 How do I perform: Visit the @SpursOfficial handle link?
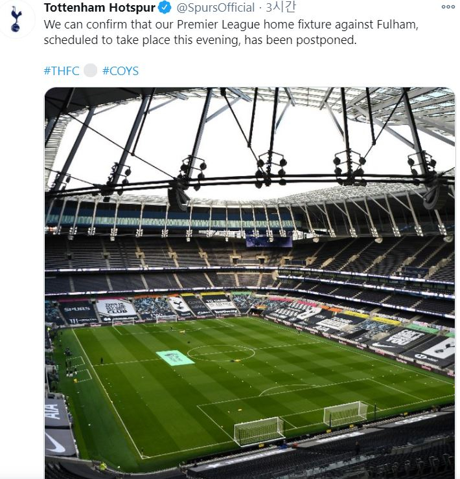coord(215,8)
